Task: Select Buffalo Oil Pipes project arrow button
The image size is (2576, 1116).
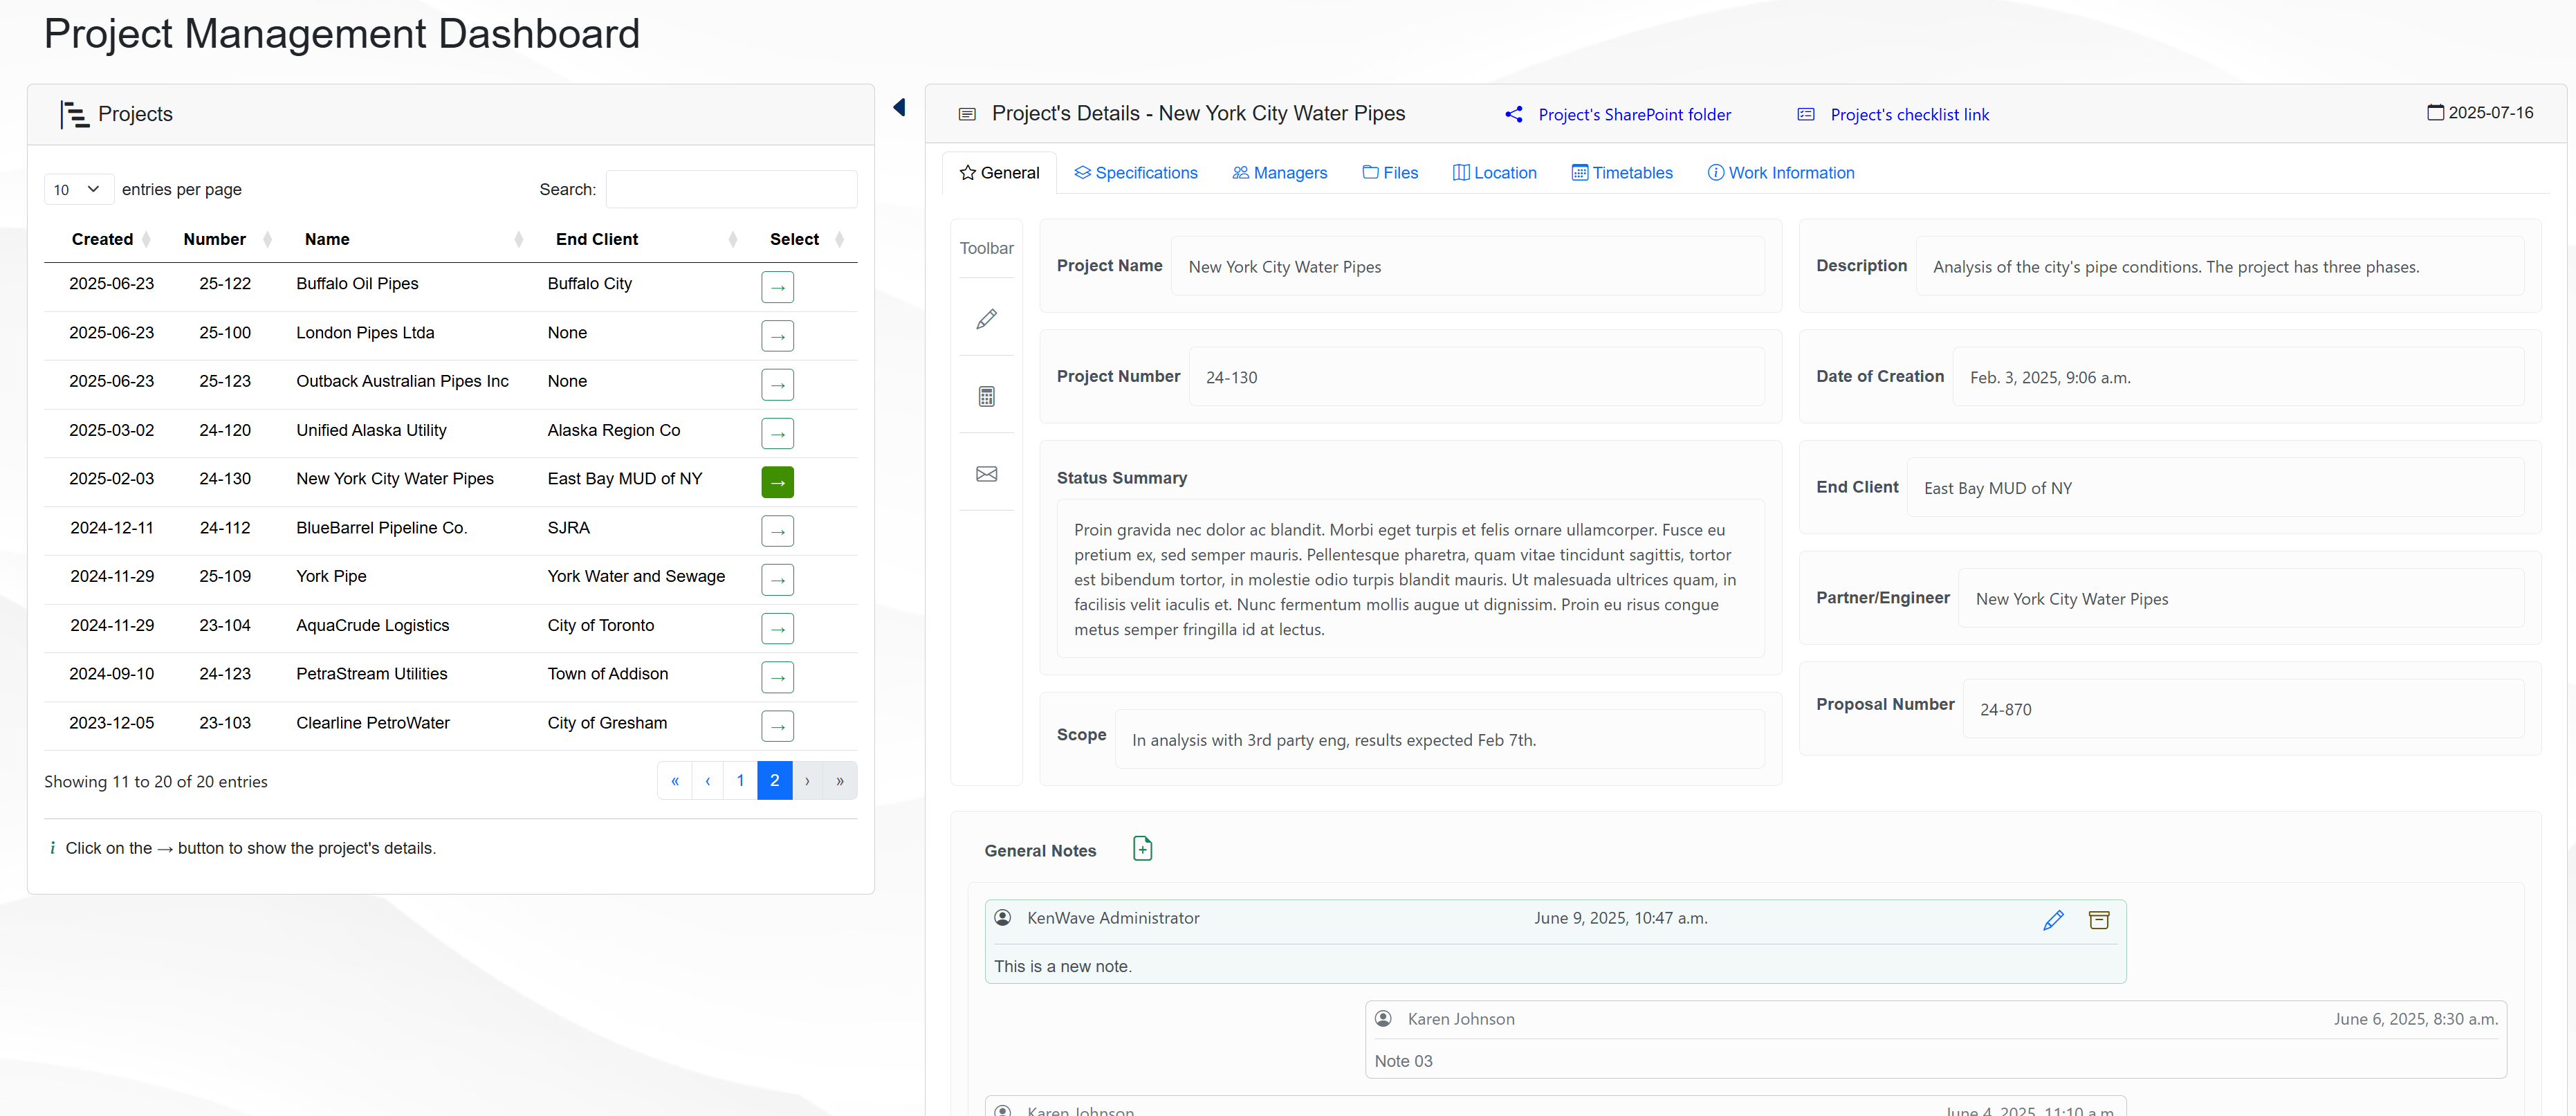Action: click(777, 287)
